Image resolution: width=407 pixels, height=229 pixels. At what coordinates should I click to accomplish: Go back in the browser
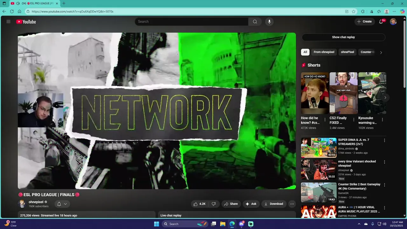point(4,11)
